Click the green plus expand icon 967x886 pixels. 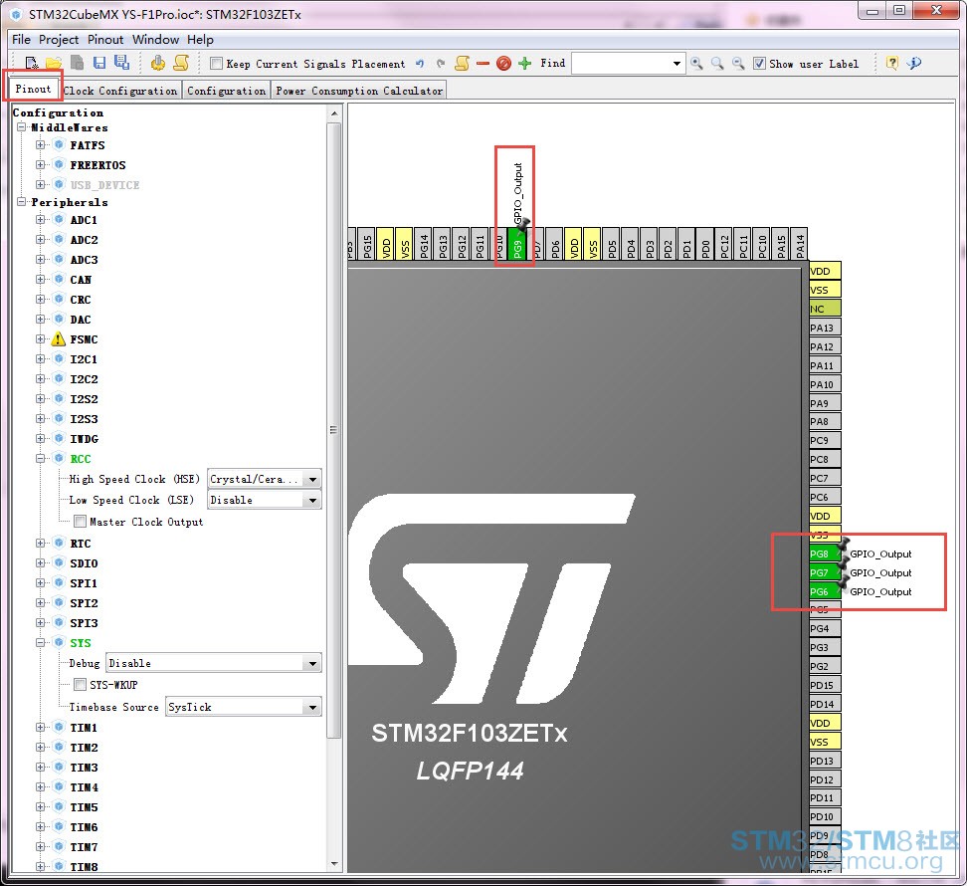525,63
